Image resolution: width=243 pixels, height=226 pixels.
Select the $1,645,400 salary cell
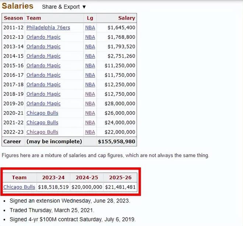tap(121, 28)
